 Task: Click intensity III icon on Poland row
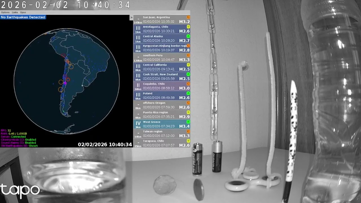(x=138, y=95)
